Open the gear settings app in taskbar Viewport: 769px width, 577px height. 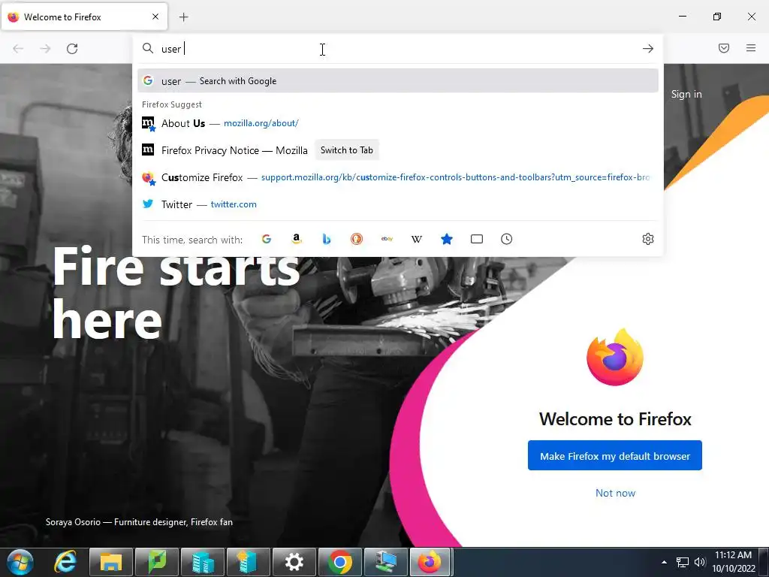294,562
